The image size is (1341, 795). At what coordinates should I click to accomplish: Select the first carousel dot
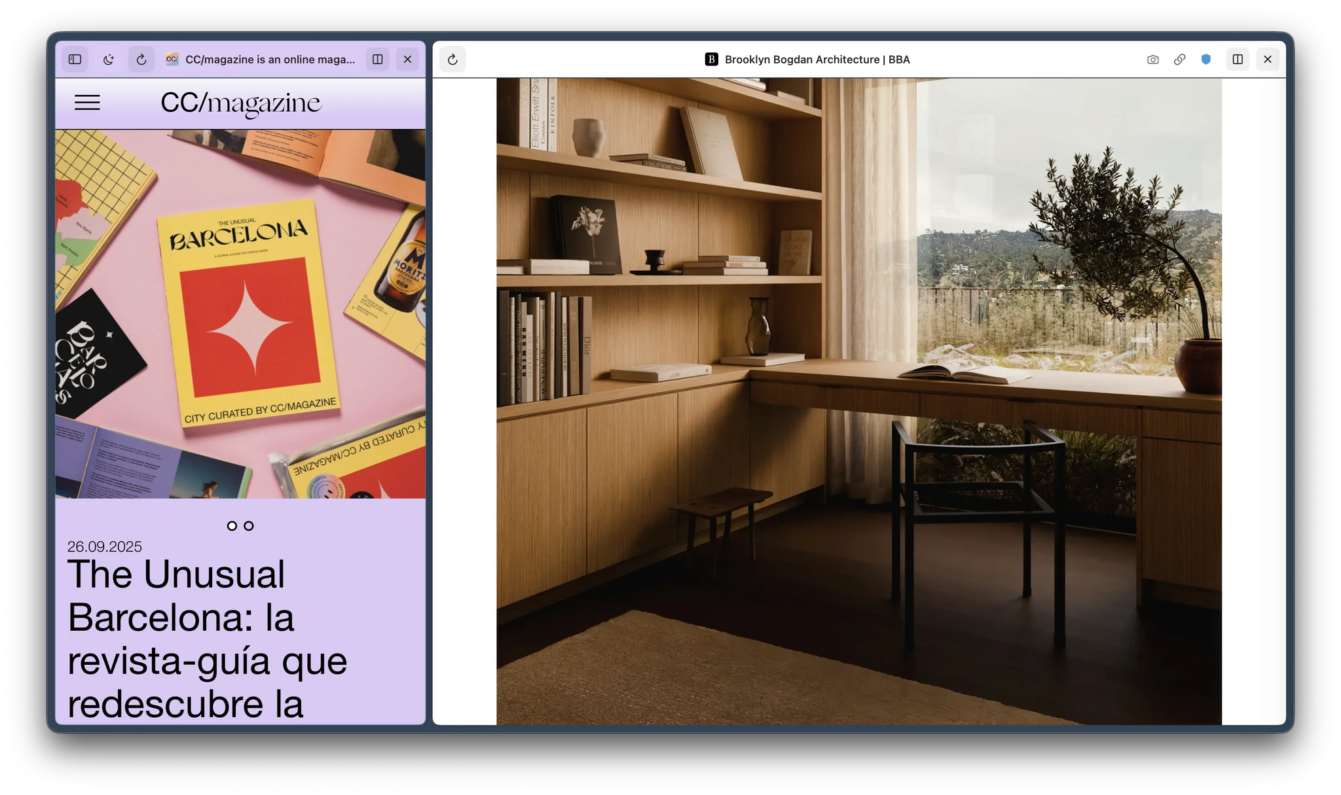(232, 525)
